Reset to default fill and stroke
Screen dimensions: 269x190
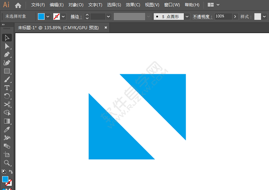[x=3, y=172]
